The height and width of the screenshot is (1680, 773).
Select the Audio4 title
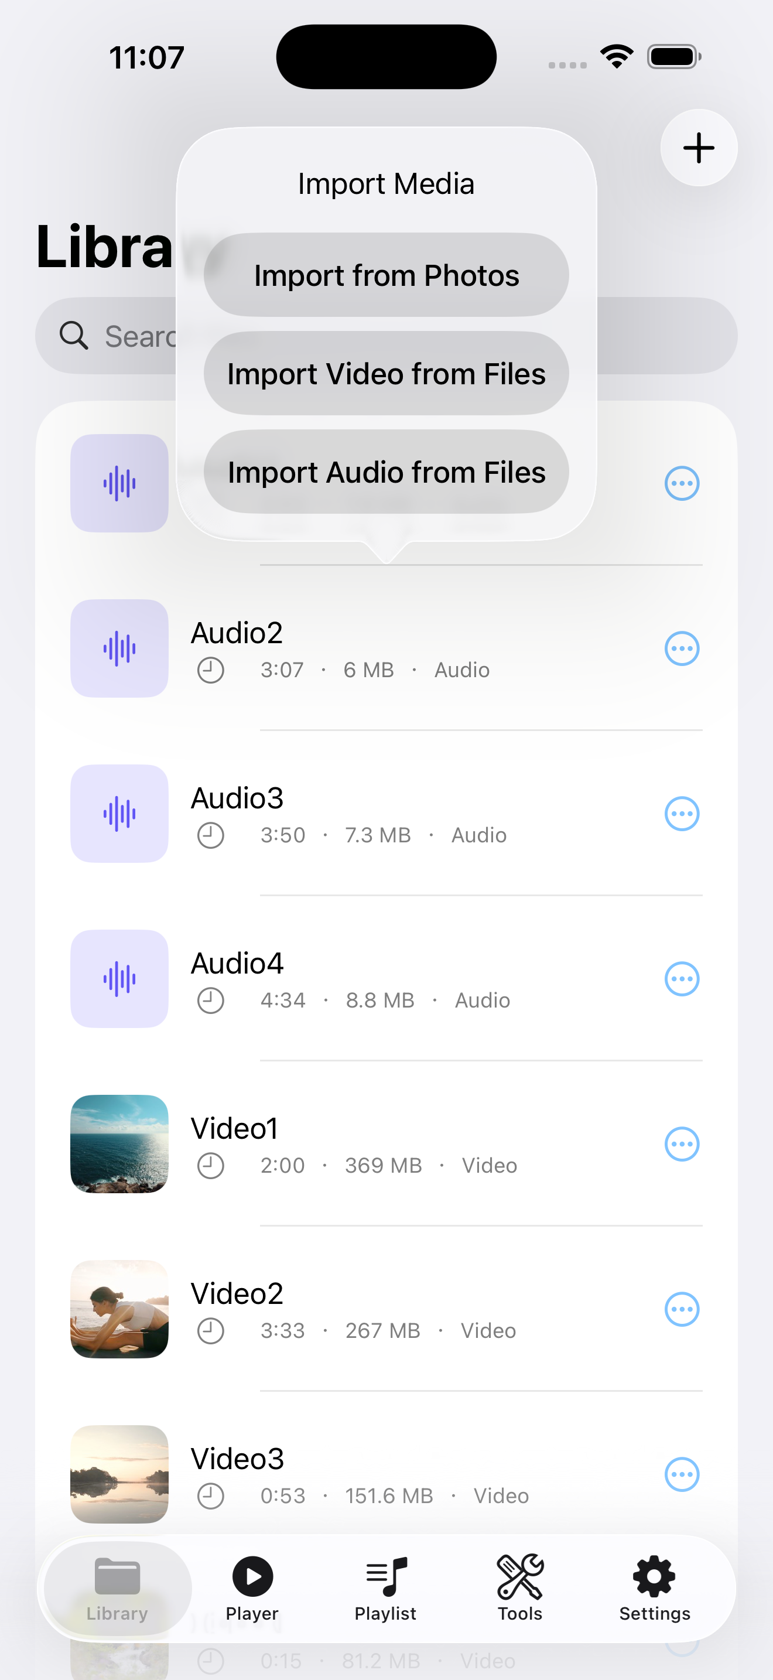237,962
